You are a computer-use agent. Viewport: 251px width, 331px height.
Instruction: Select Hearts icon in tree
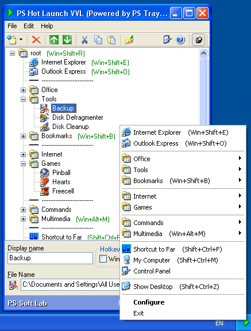click(x=45, y=182)
